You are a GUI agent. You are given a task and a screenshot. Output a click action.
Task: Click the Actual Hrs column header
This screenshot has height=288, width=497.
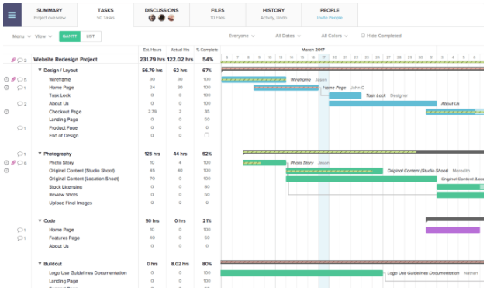[x=180, y=50]
